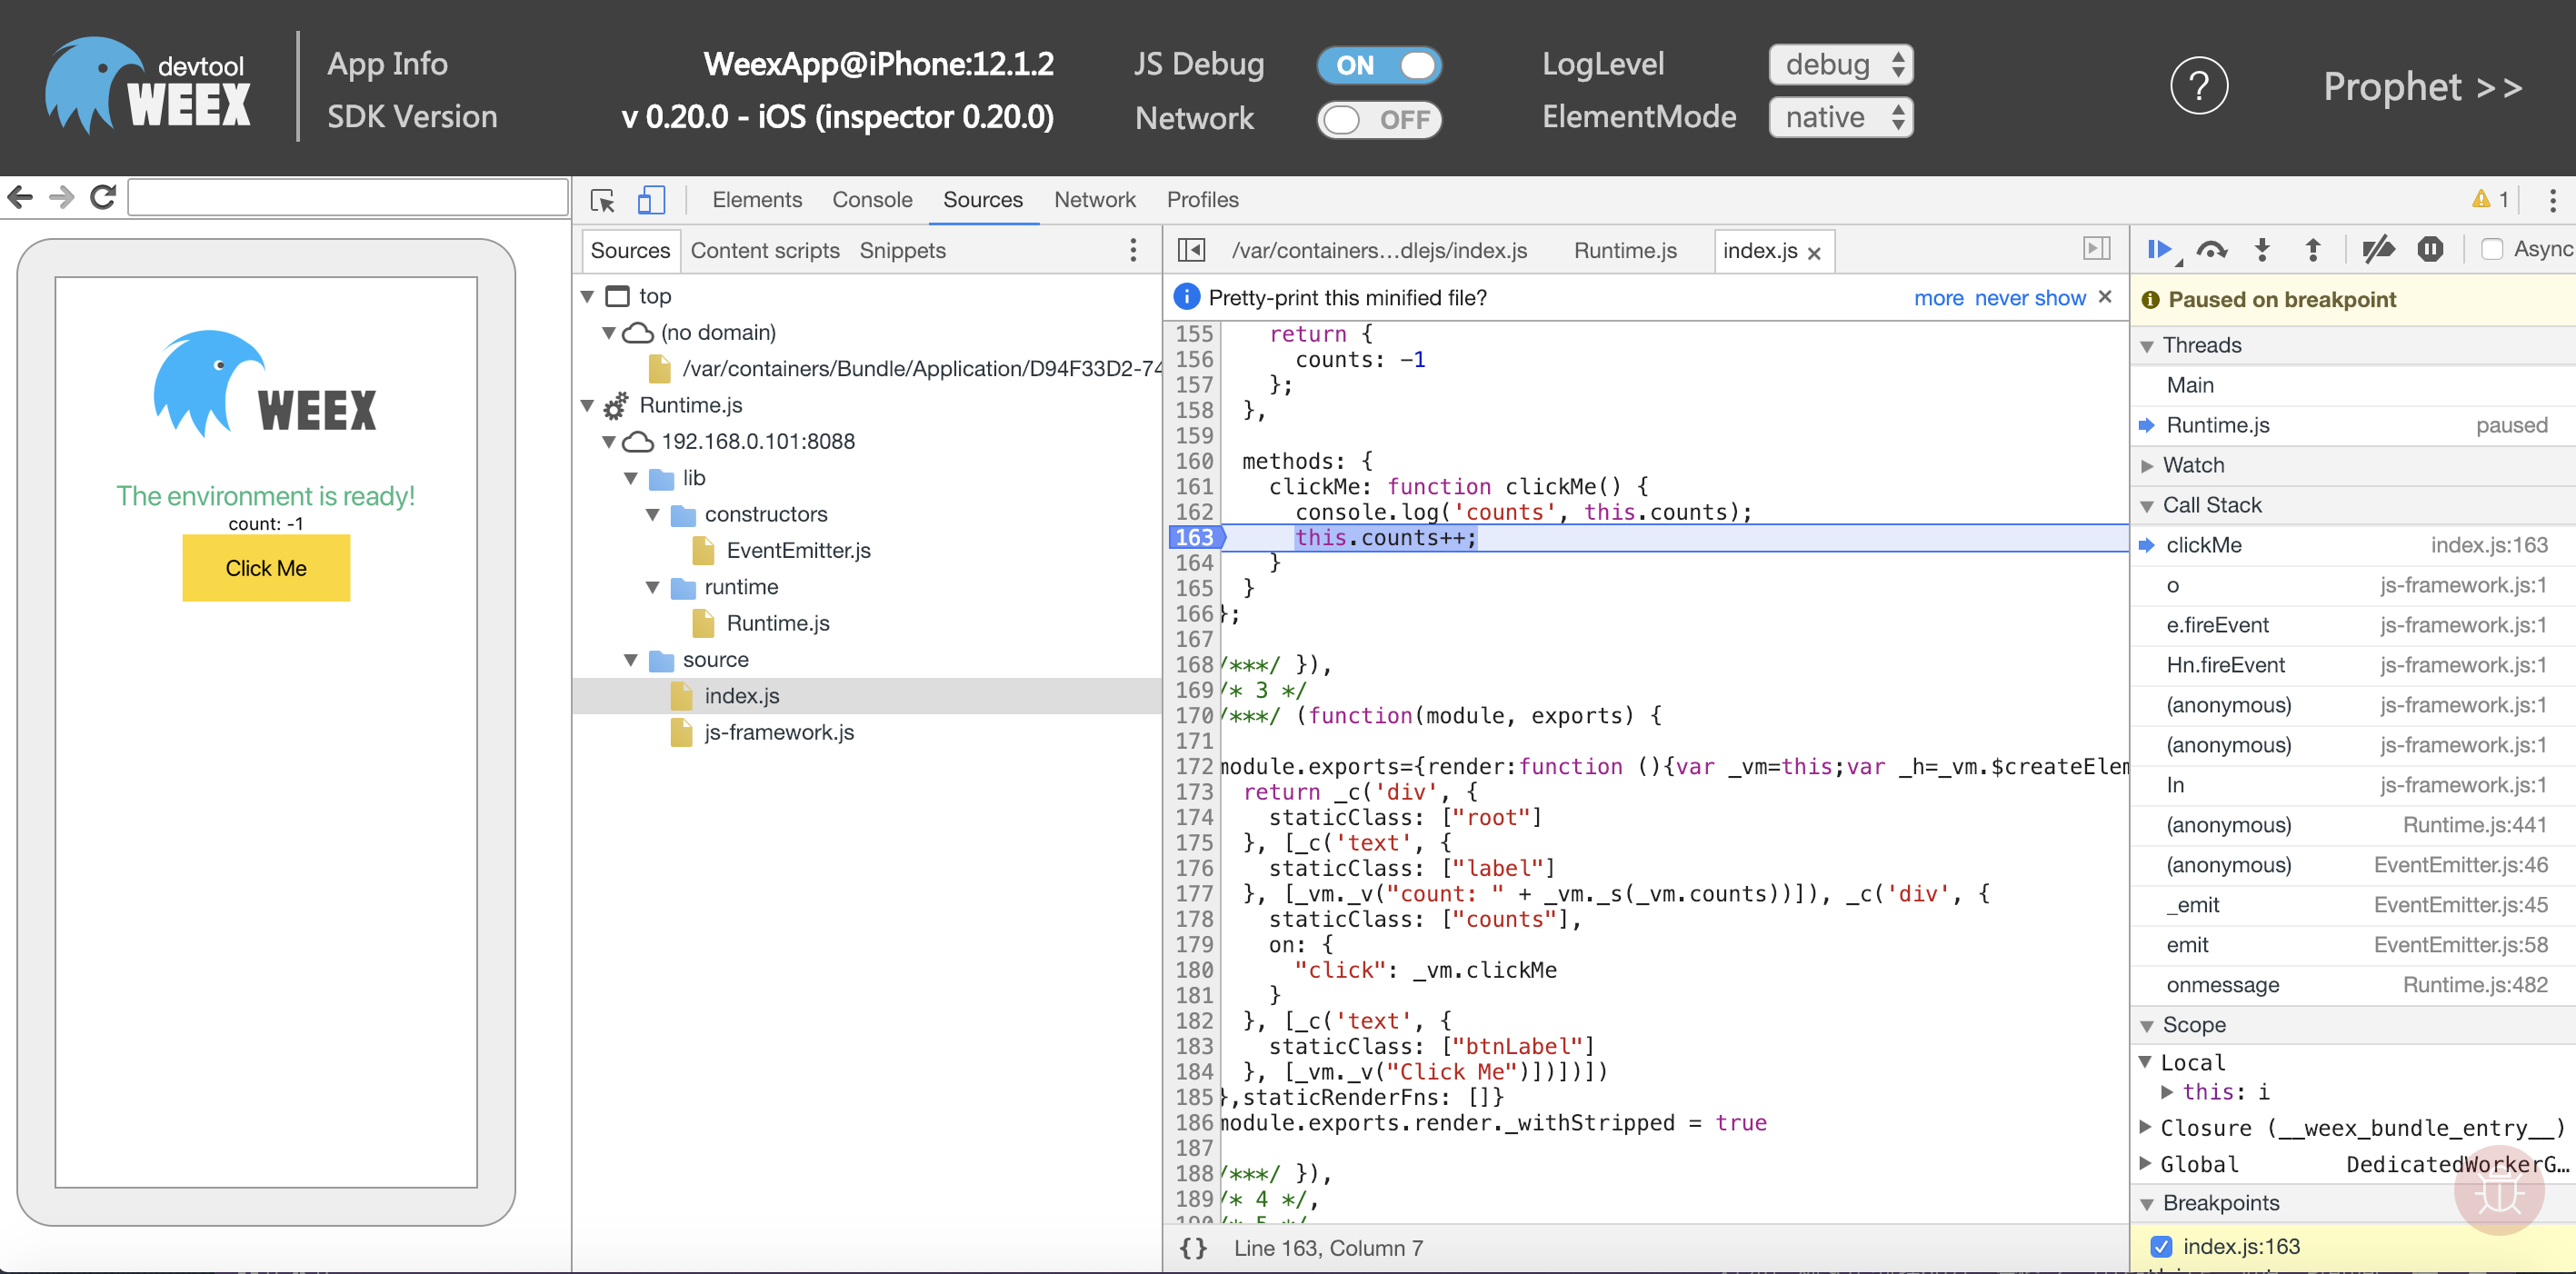Collapse the Threads section
The width and height of the screenshot is (2576, 1274).
pos(2146,346)
